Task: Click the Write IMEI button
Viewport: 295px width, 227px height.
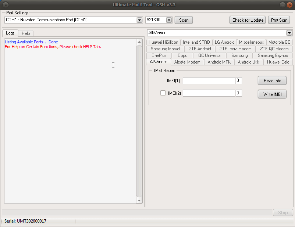Action: [272, 94]
